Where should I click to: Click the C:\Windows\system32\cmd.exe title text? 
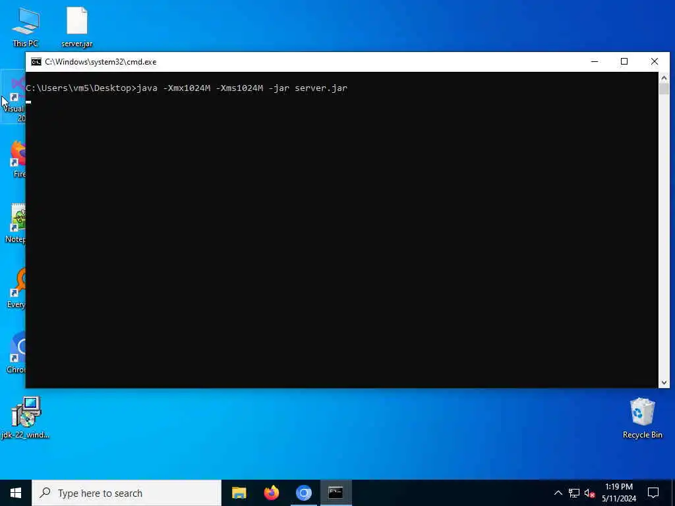coord(101,62)
